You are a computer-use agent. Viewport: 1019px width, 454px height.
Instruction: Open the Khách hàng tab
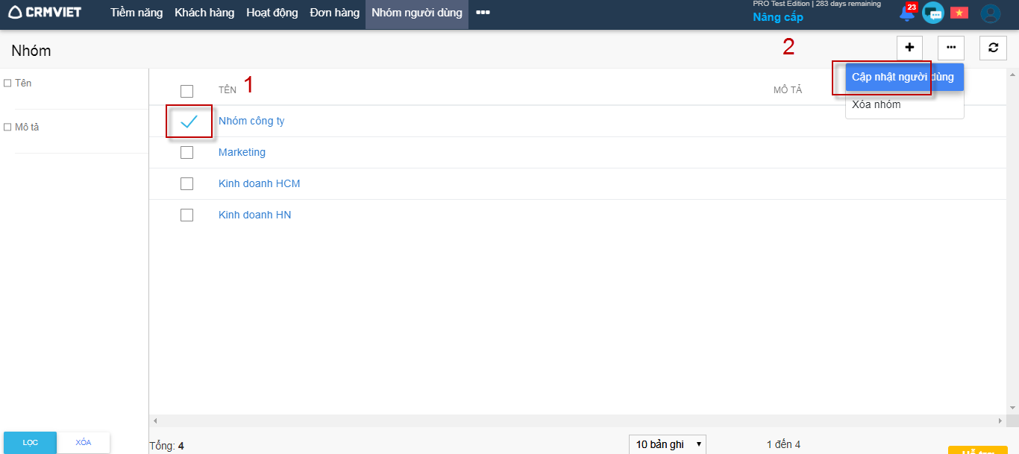[204, 13]
